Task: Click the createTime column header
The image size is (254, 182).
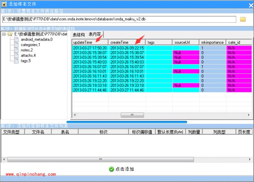Action: coord(127,42)
